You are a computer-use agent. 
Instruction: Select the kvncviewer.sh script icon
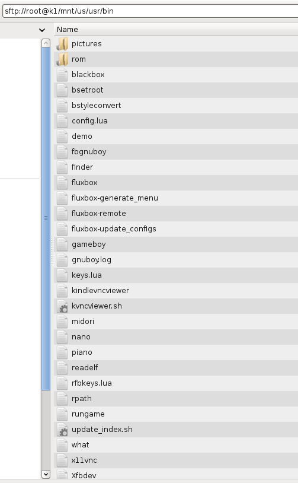(62, 306)
